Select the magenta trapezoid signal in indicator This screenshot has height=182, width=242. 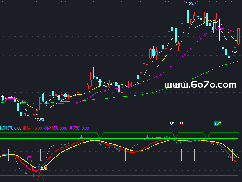tap(29, 165)
